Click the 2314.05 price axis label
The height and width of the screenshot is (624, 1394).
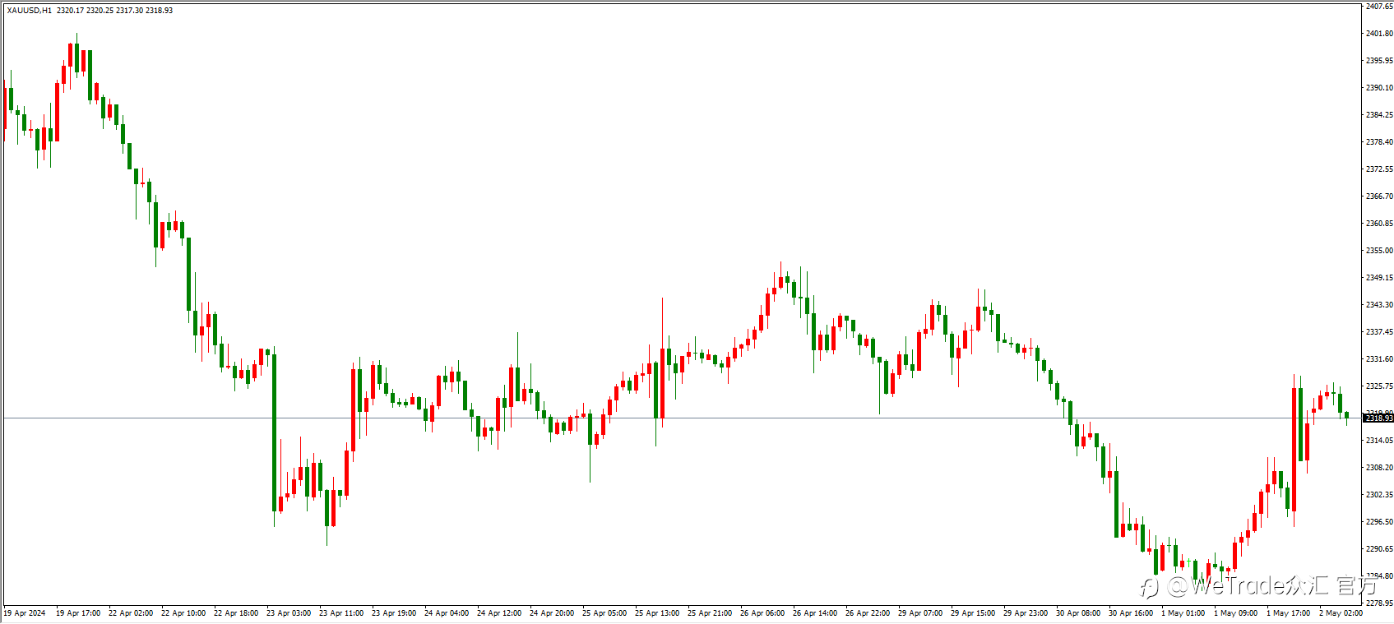coord(1379,441)
